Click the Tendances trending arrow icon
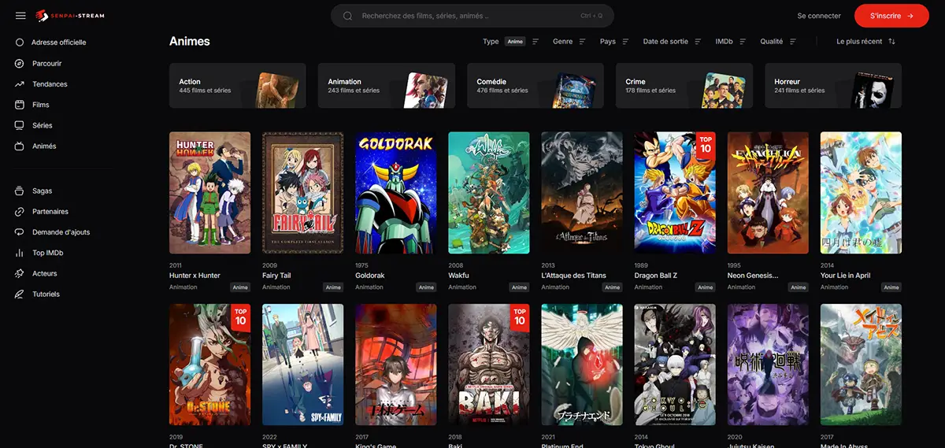The height and width of the screenshot is (448, 945). 20,84
